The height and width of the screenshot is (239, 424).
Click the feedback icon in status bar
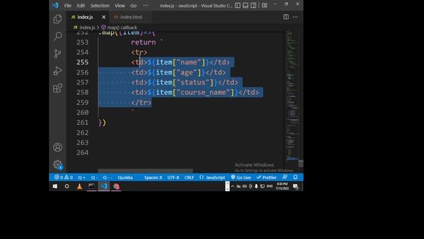click(285, 177)
